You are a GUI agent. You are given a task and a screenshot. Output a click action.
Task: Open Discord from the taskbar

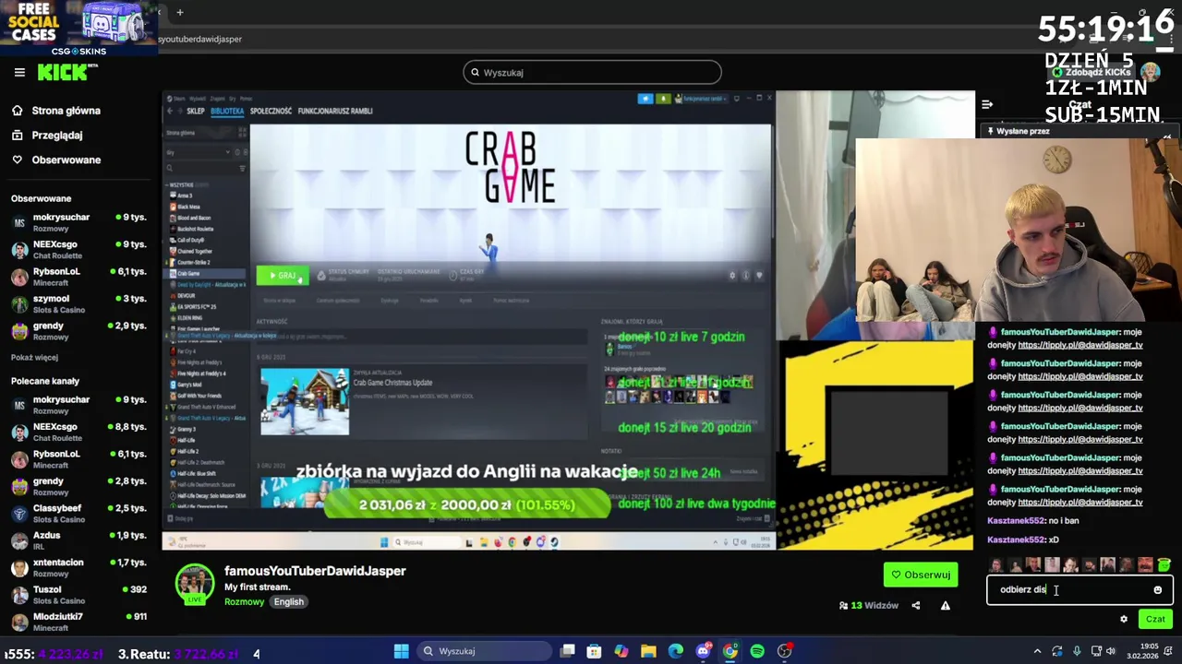pyautogui.click(x=703, y=651)
